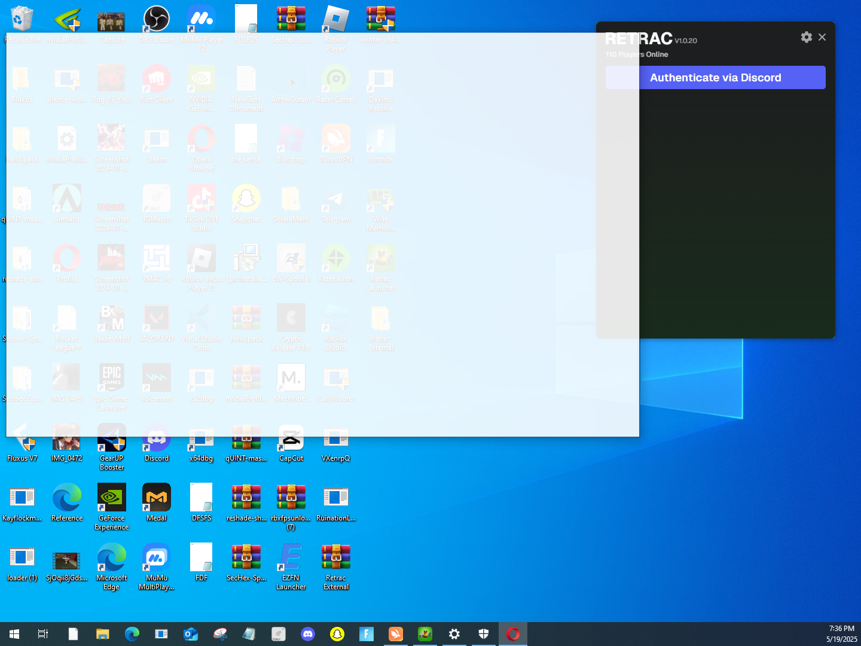Open File Explorer from the taskbar
861x646 pixels.
click(103, 634)
